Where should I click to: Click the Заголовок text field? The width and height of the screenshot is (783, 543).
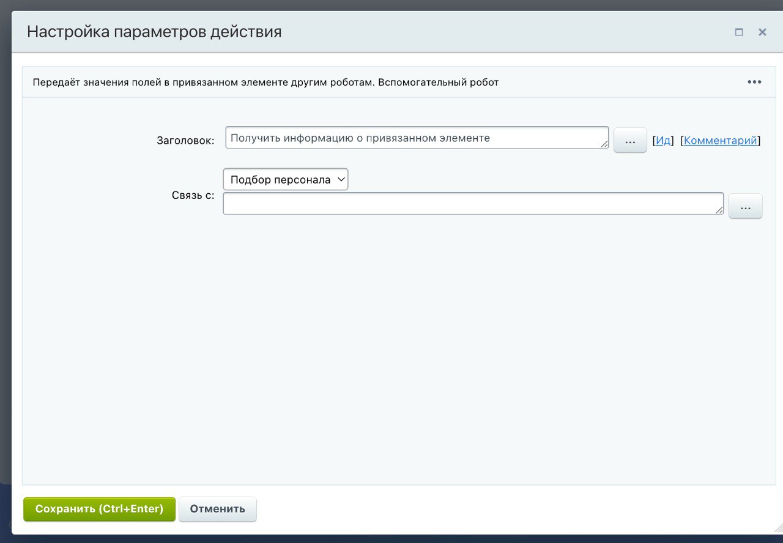(417, 138)
